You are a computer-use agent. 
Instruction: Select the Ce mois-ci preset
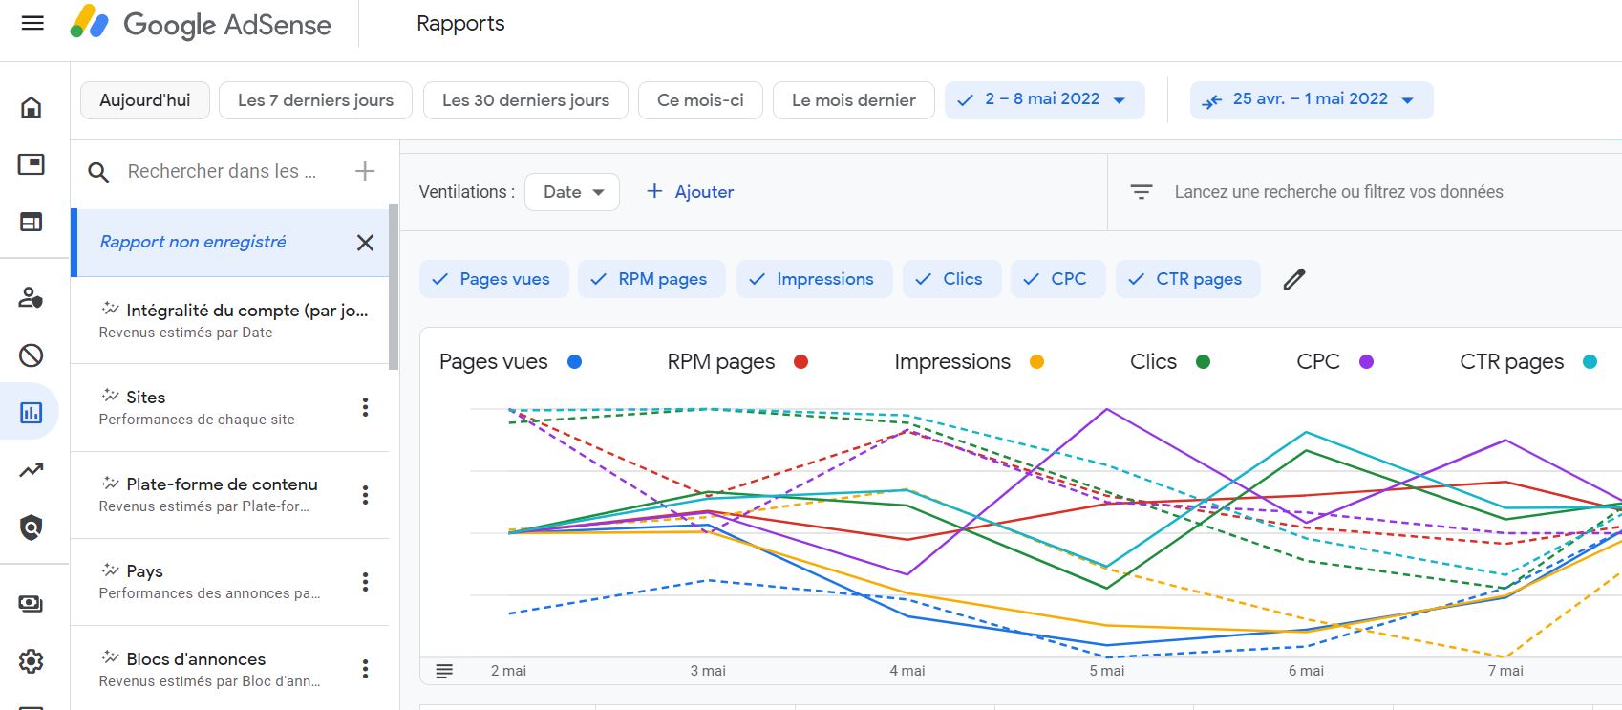700,100
